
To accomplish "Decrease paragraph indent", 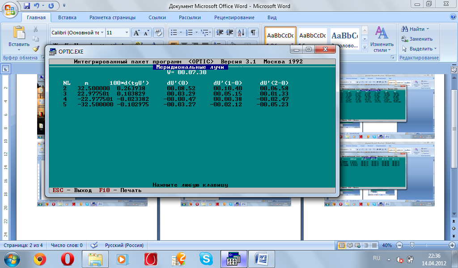I will [x=219, y=33].
